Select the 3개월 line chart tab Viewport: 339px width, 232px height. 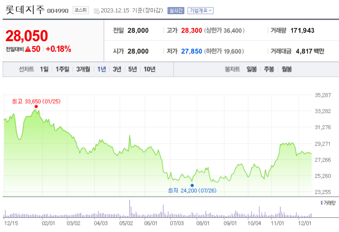[83, 69]
